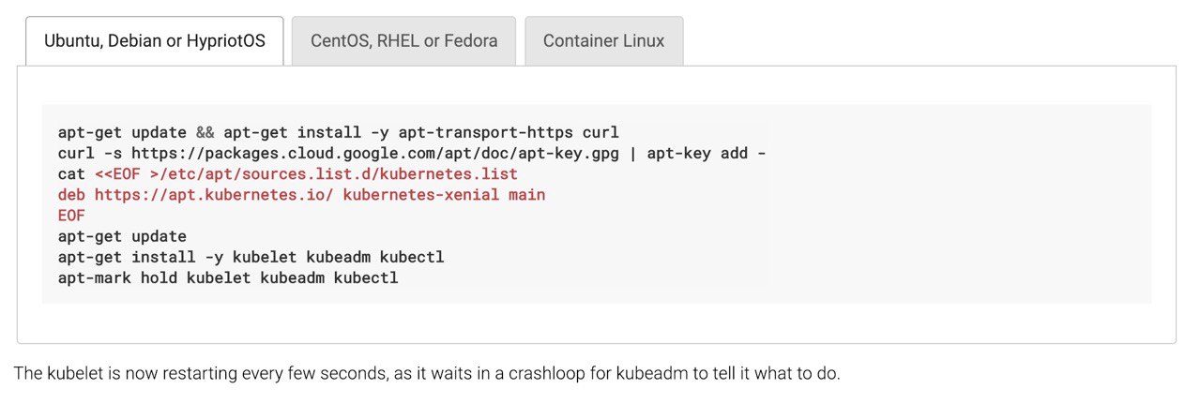Click 'kubectl' at the end of the apt-mark line
This screenshot has height=404, width=1201.
[x=366, y=277]
